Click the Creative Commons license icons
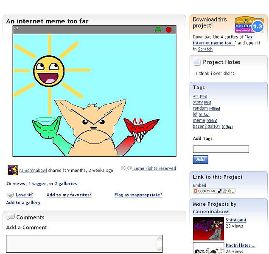269x254 pixels. pos(126,168)
